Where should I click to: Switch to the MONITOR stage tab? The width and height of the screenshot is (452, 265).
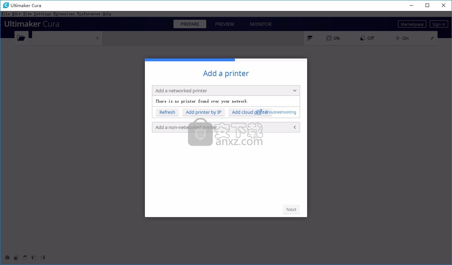261,24
